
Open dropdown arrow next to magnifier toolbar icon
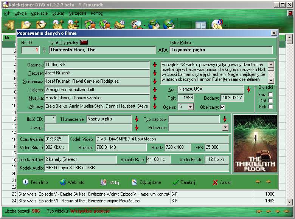pos(144,26)
